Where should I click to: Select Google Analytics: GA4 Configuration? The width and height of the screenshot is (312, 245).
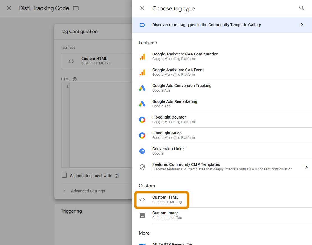point(222,56)
